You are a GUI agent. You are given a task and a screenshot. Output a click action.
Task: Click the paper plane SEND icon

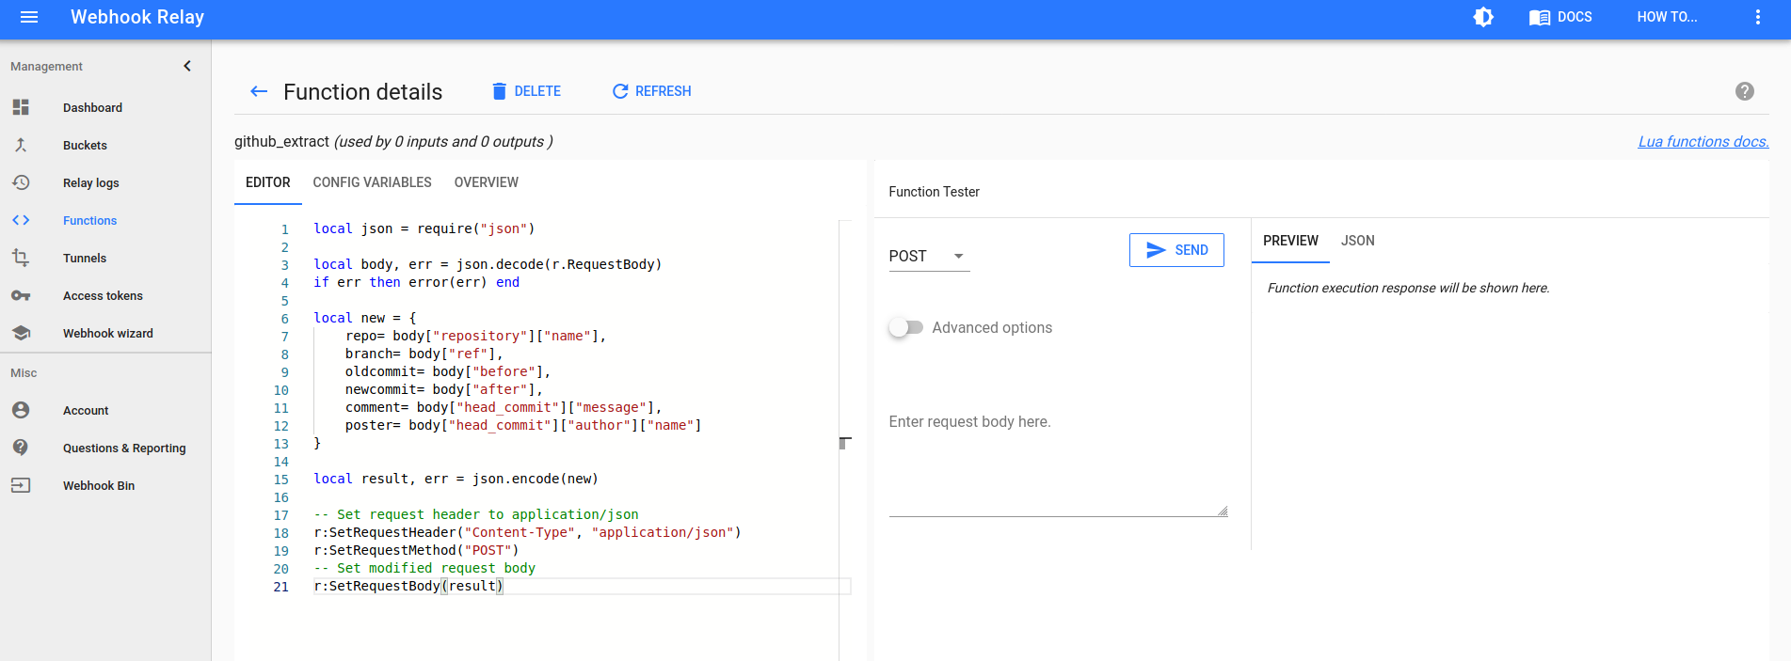click(1156, 250)
